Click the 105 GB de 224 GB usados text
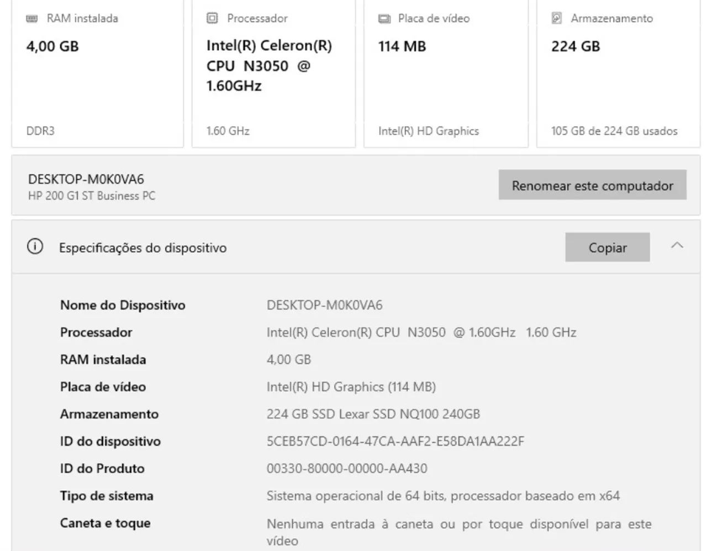This screenshot has width=707, height=551. [x=614, y=131]
